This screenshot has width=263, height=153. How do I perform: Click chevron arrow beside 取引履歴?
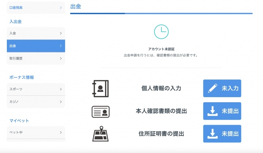(x=61, y=58)
